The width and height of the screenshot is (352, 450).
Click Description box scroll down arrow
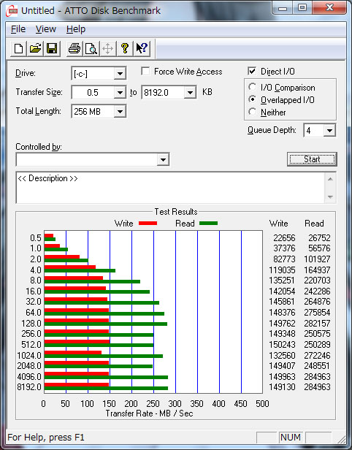pos(330,197)
